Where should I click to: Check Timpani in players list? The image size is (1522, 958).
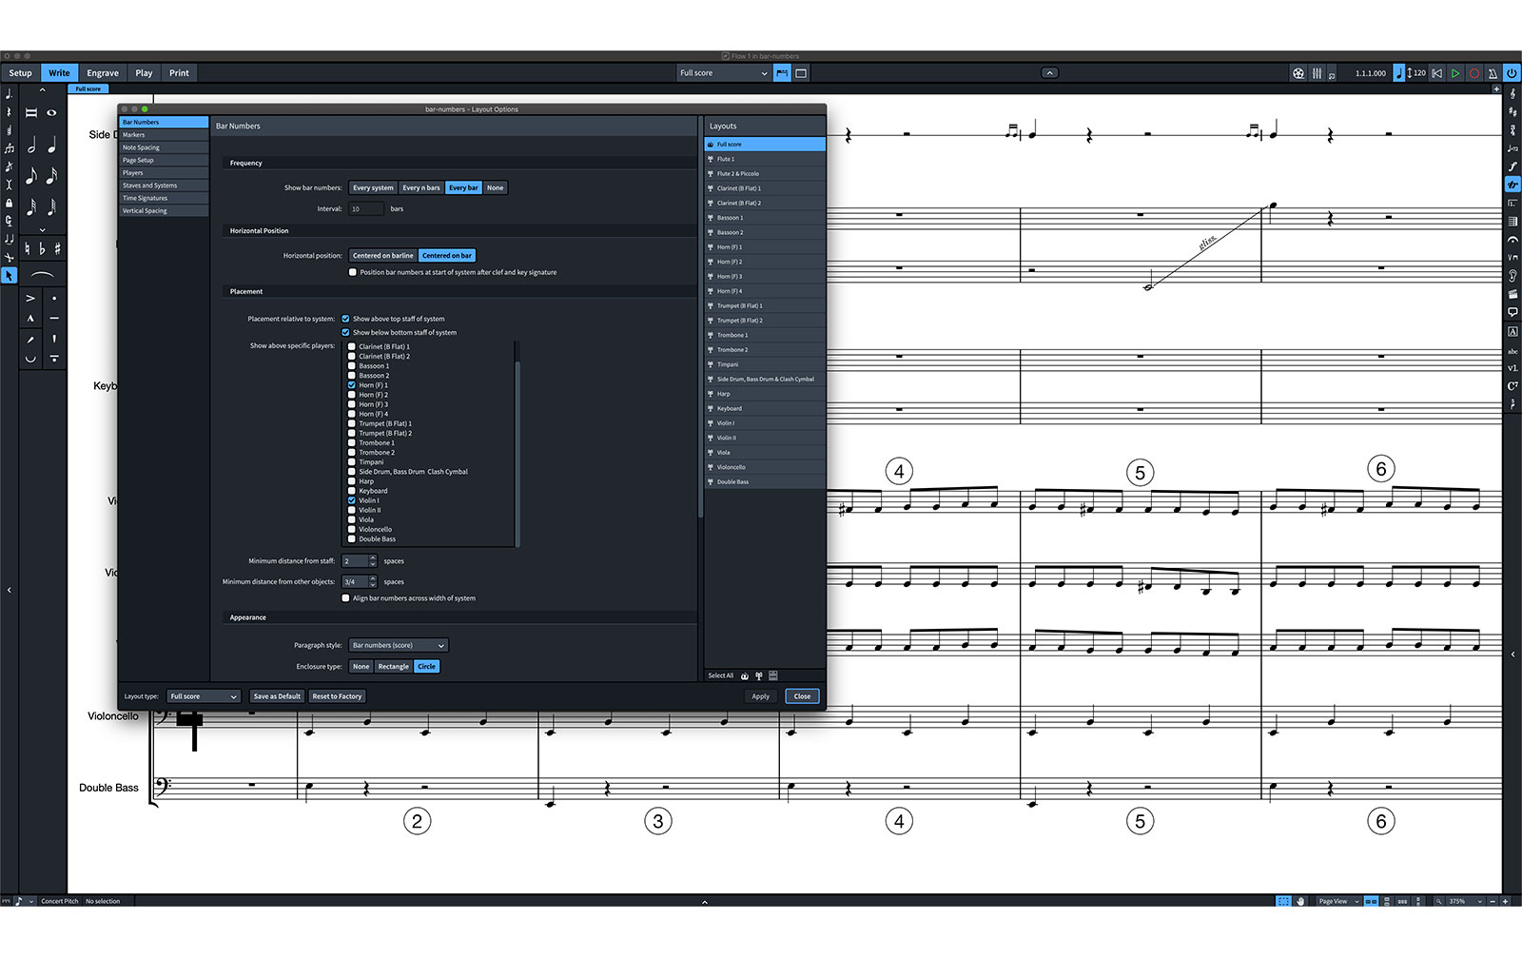coord(352,462)
